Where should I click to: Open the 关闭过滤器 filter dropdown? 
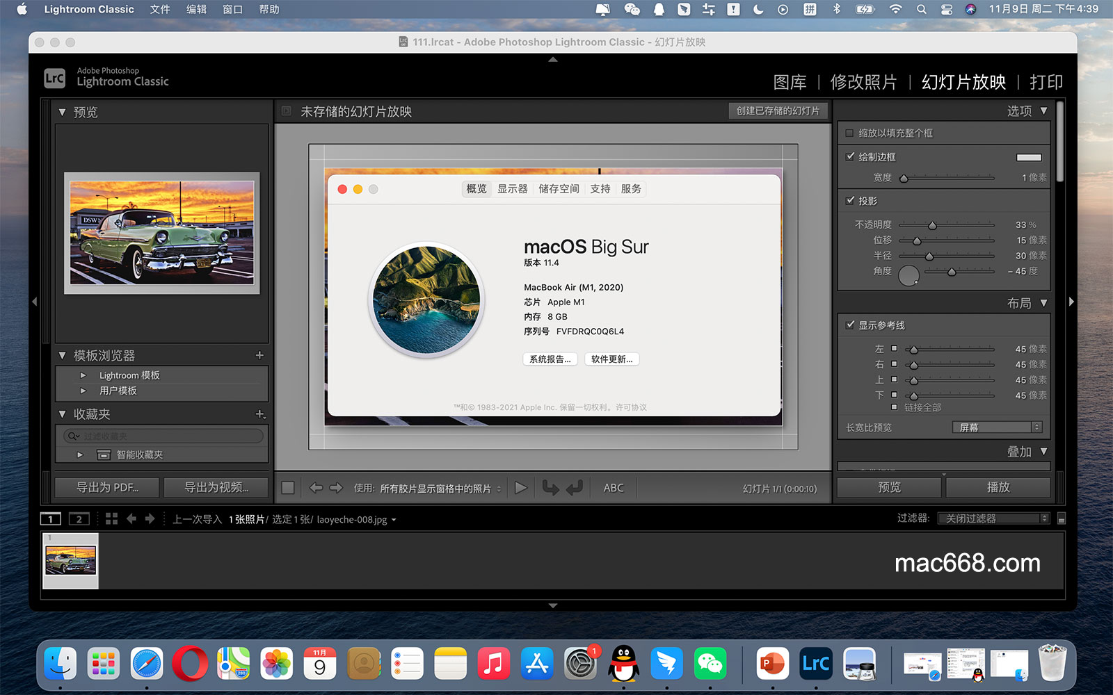(x=993, y=518)
